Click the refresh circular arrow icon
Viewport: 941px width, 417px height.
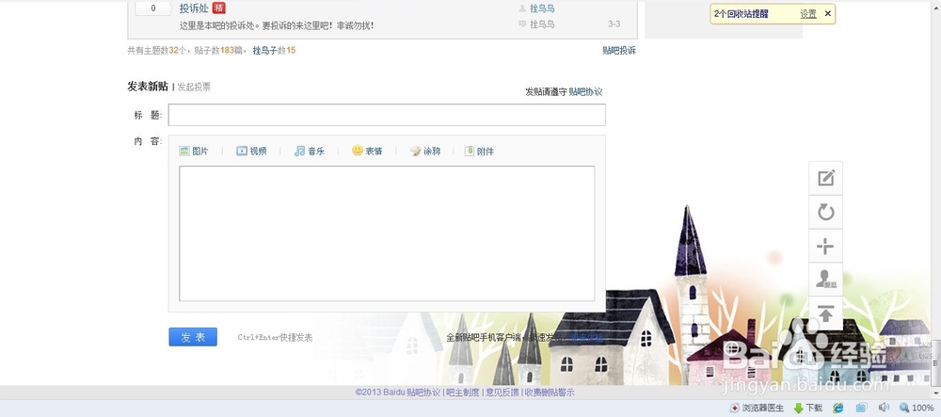[826, 212]
